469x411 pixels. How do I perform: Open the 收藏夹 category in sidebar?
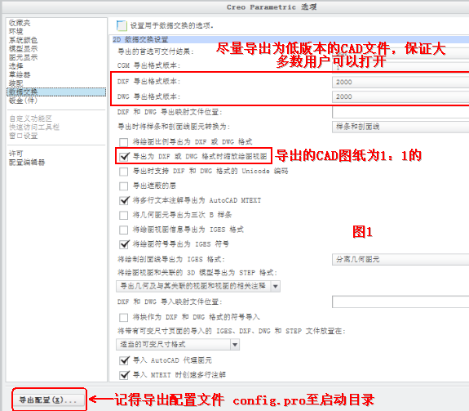click(20, 23)
